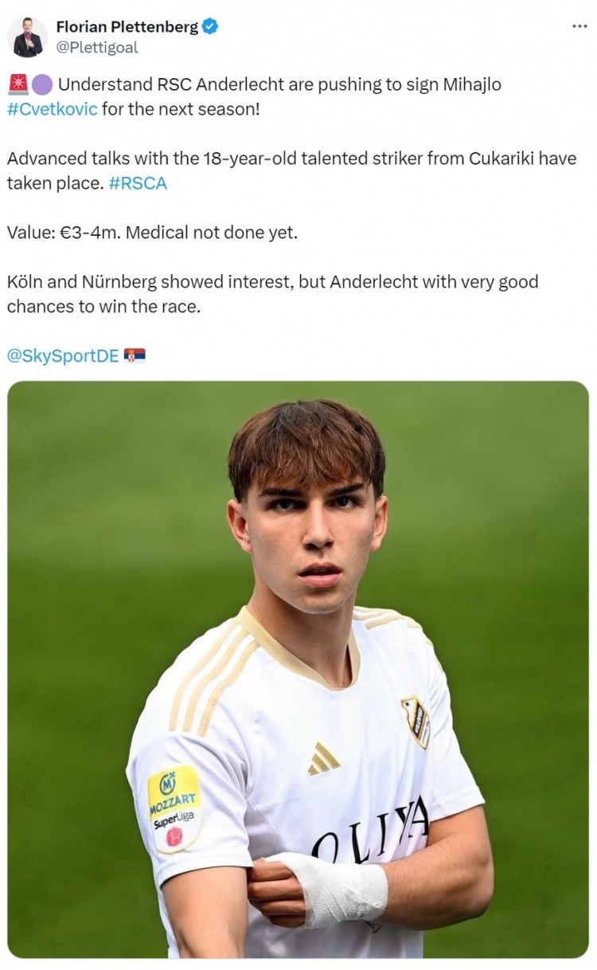Image resolution: width=597 pixels, height=970 pixels.
Task: Click the purple circle emoji
Action: (41, 84)
